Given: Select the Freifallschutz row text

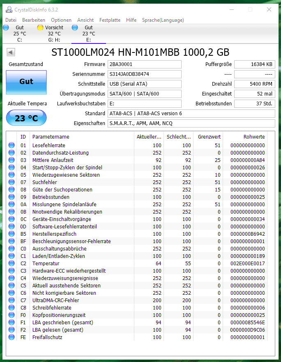Looking at the screenshot, I should (x=47, y=337).
